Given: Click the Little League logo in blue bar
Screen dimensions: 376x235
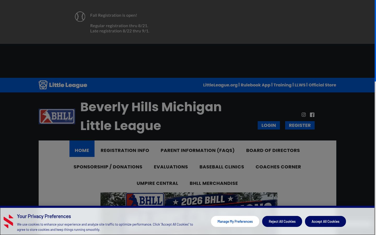Looking at the screenshot, I should pos(63,85).
